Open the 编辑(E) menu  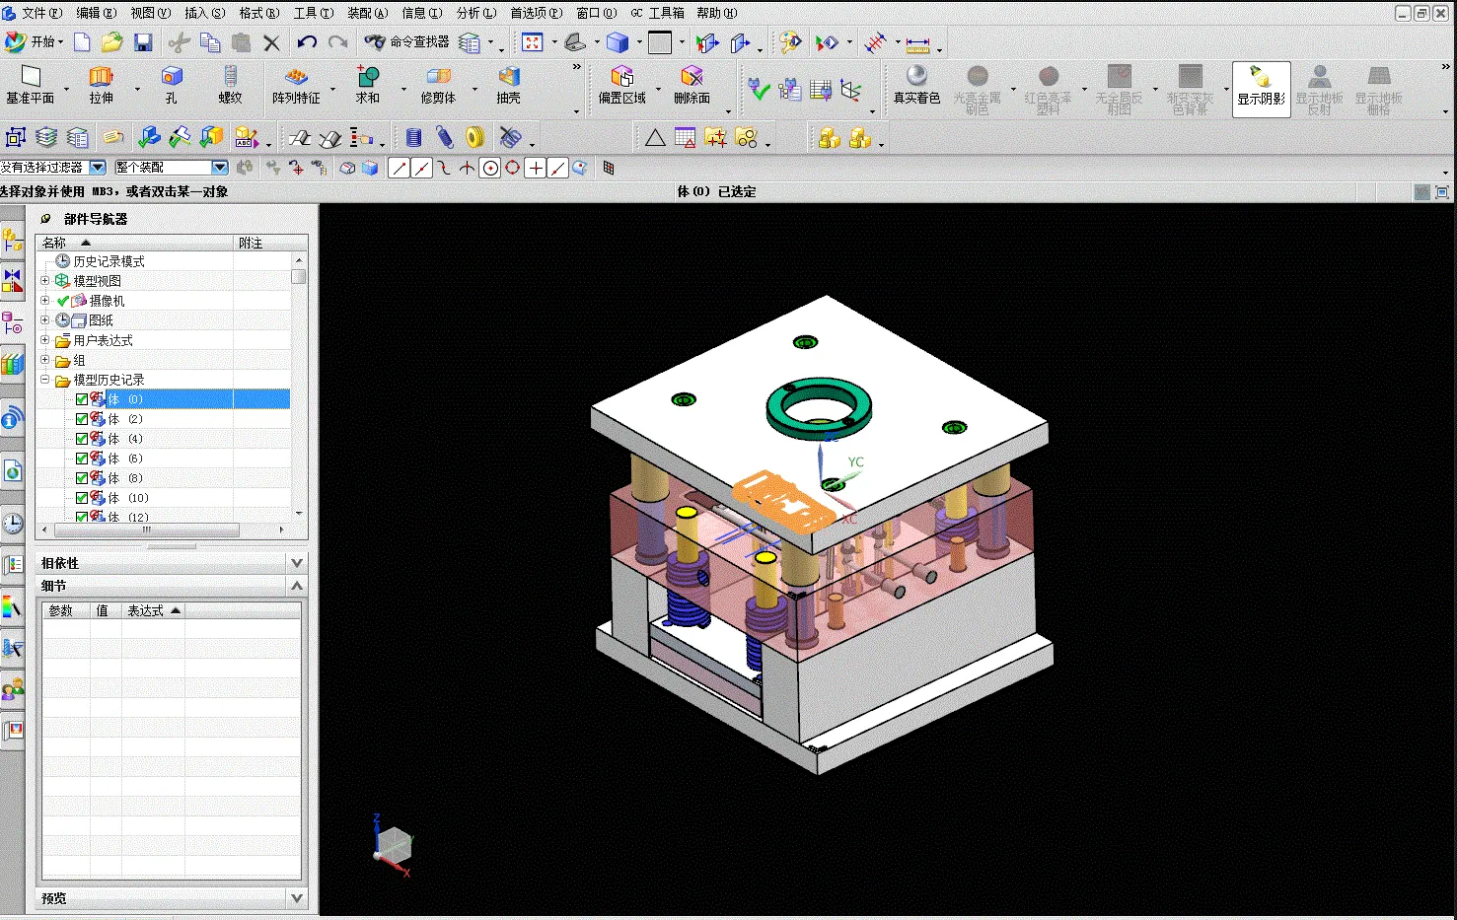(x=96, y=13)
